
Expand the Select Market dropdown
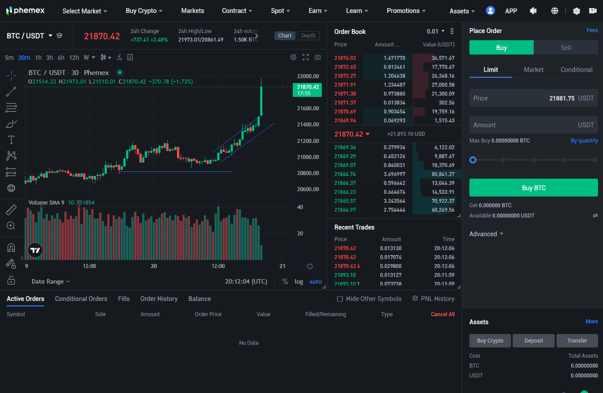point(85,11)
